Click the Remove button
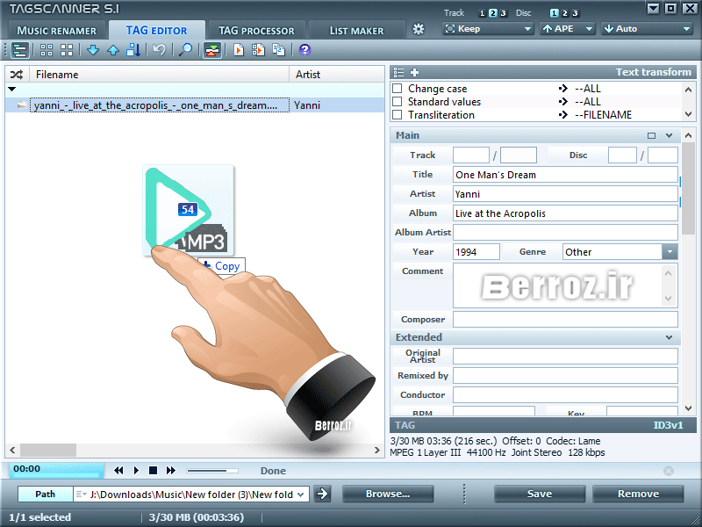702x527 pixels. [638, 494]
